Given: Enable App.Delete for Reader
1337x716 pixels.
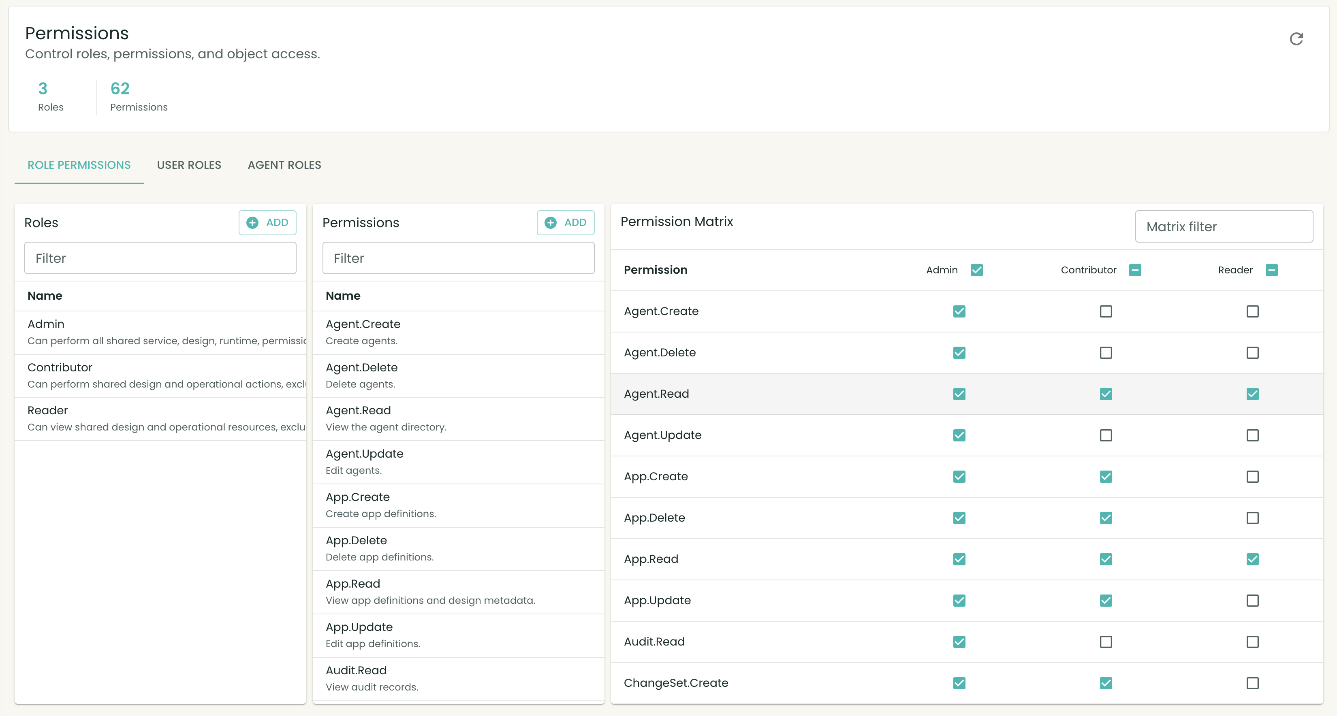Looking at the screenshot, I should click(1252, 518).
